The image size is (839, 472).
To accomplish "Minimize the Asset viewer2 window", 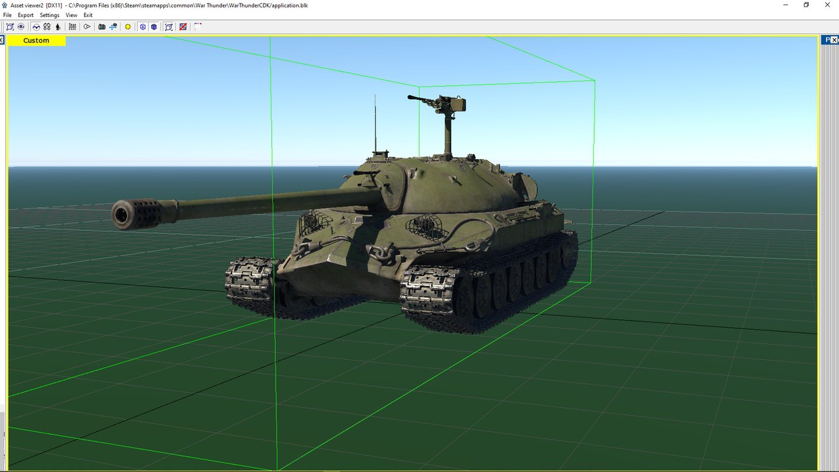I will [x=786, y=5].
